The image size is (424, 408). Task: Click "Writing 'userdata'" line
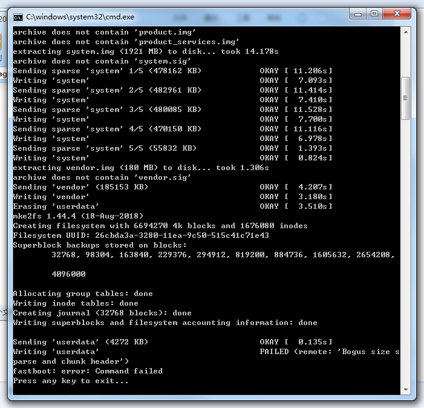pyautogui.click(x=56, y=352)
